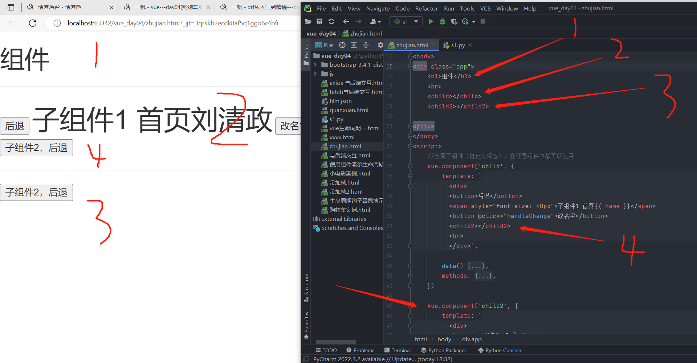Viewport: 697px width, 363px height.
Task: Toggle the Project tool window stripe
Action: coord(306,53)
